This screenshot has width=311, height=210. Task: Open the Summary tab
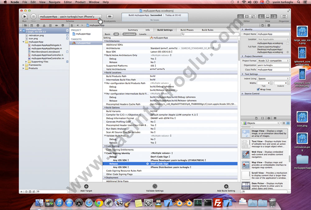coord(133,30)
